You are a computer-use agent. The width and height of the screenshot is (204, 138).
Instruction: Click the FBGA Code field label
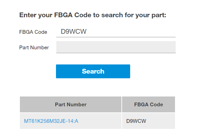point(33,32)
